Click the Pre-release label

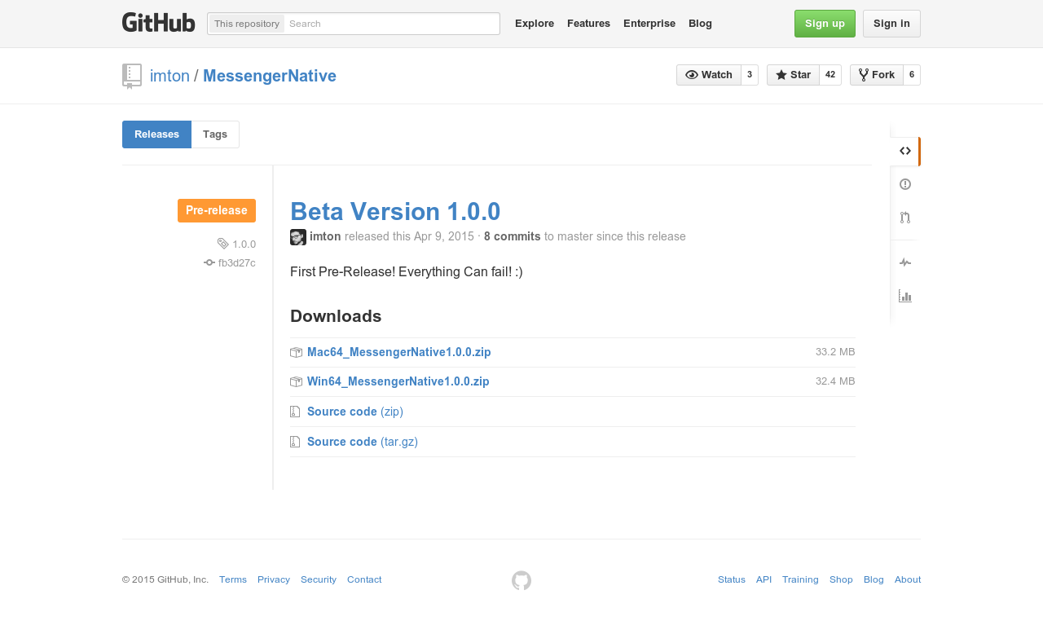[x=217, y=210]
